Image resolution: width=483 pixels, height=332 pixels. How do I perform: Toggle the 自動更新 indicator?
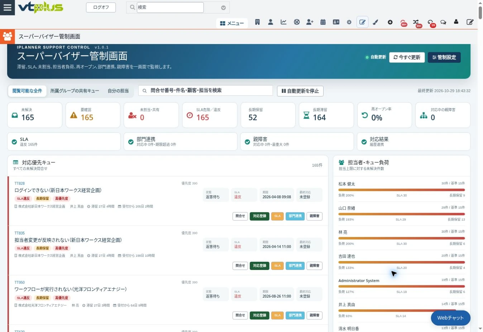pyautogui.click(x=376, y=57)
